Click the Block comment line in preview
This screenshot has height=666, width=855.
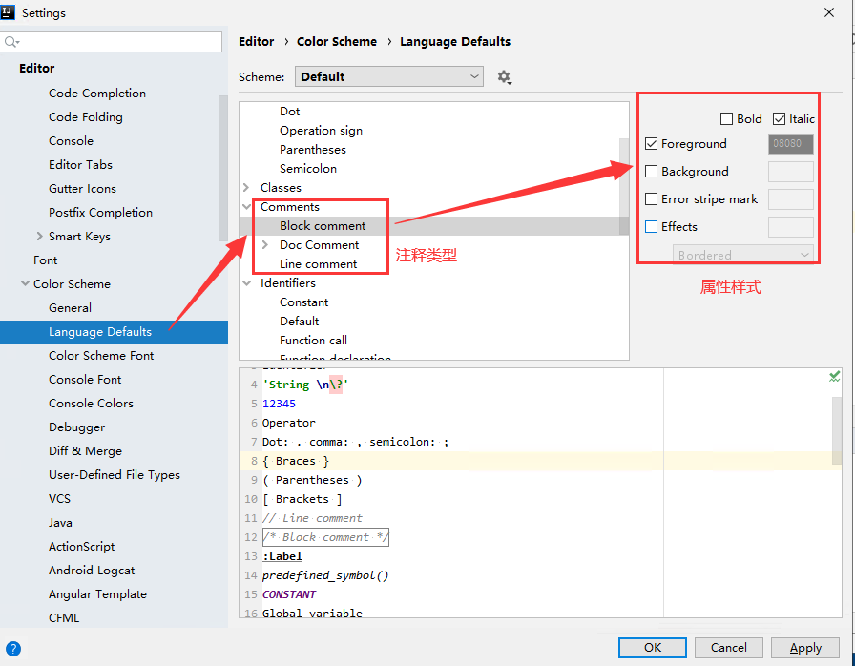tap(325, 537)
